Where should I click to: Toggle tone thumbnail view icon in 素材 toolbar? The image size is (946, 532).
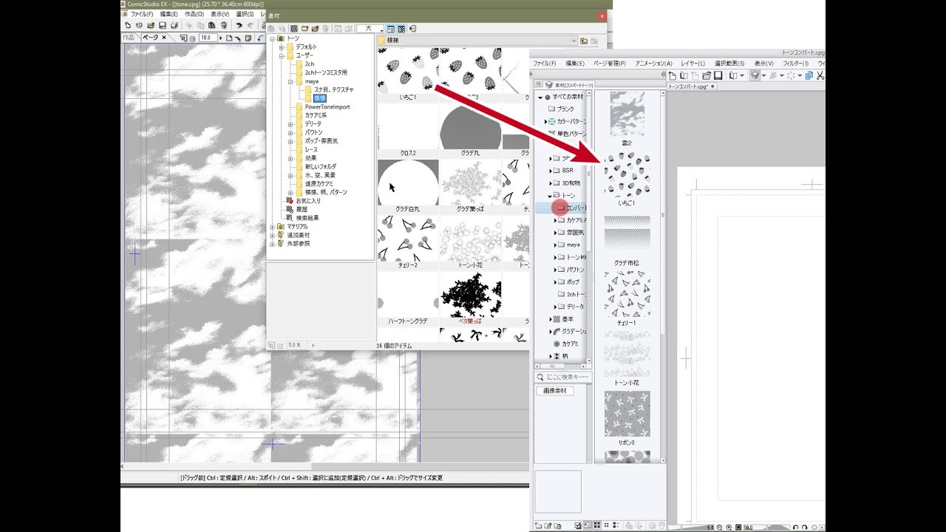401,29
